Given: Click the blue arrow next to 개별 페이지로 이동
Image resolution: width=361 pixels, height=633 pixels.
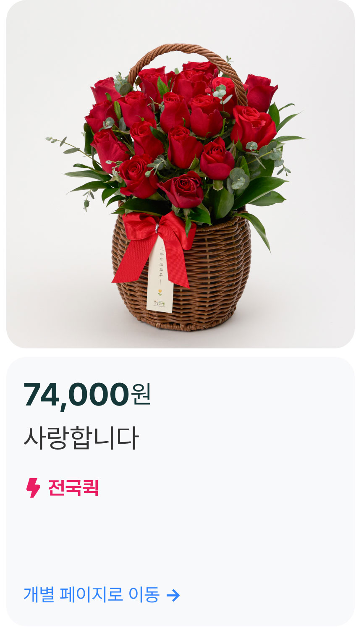Looking at the screenshot, I should [173, 595].
